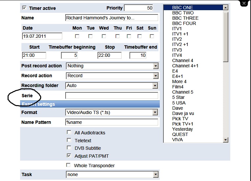This screenshot has width=251, height=181.
Task: Click the Timebuffer beginning field
Action: click(x=69, y=56)
